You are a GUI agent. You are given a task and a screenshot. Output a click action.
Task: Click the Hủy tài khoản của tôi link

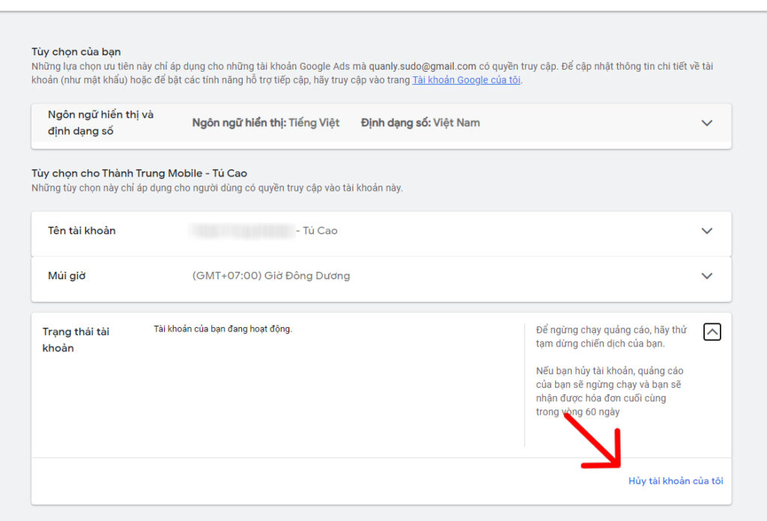(675, 481)
